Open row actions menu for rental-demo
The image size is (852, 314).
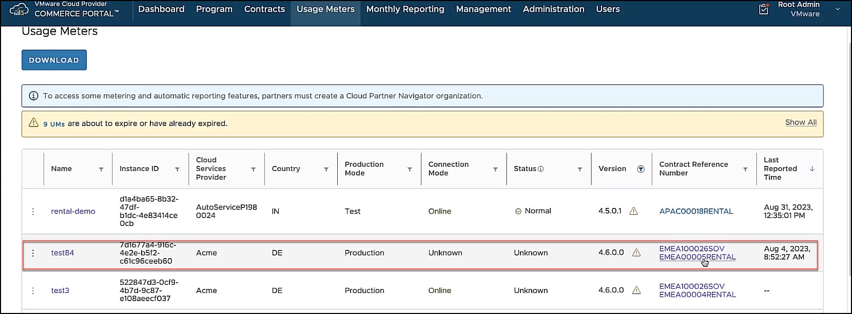click(x=33, y=212)
